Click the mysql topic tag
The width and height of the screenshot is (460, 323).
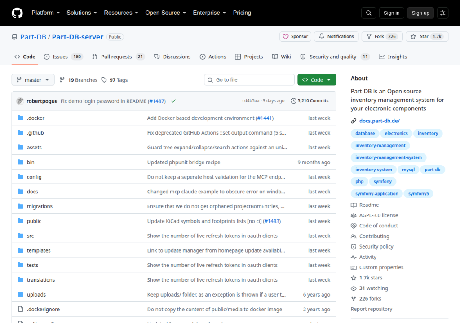[x=408, y=170]
